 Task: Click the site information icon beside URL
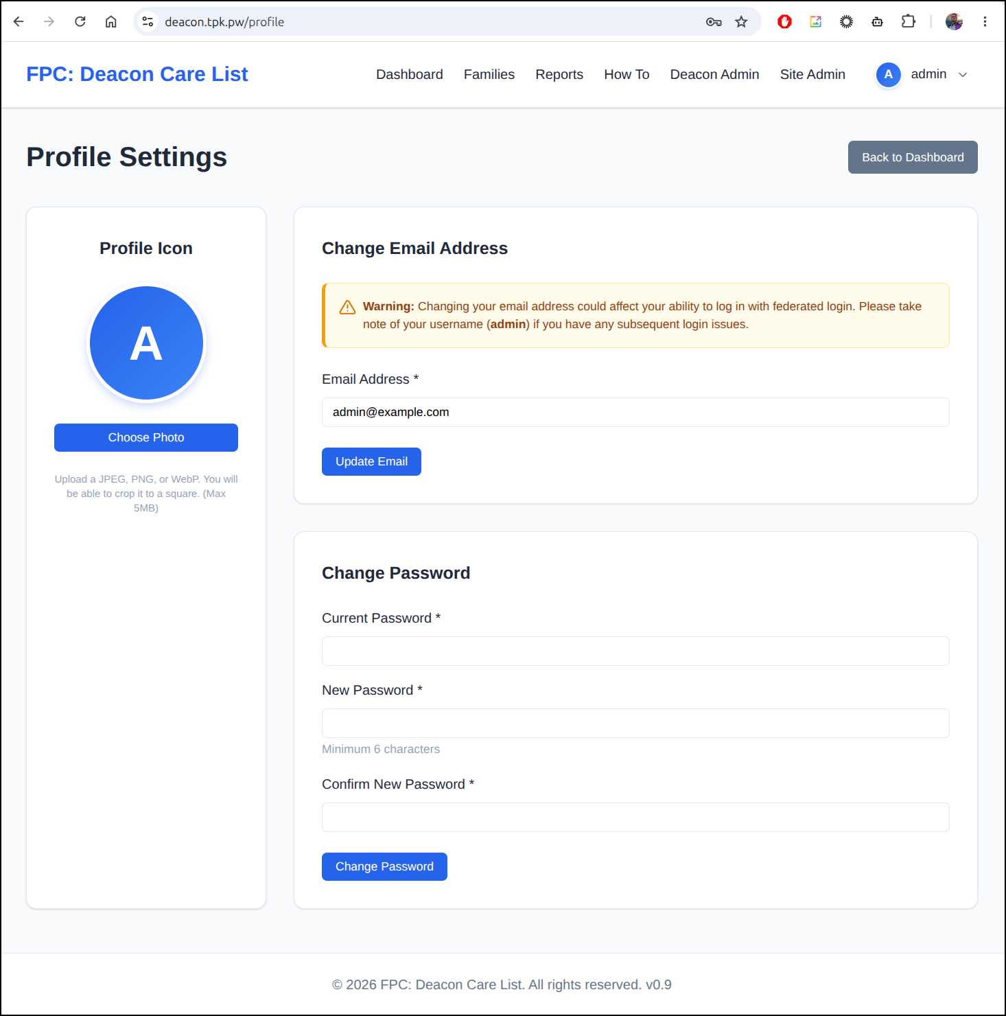point(148,22)
